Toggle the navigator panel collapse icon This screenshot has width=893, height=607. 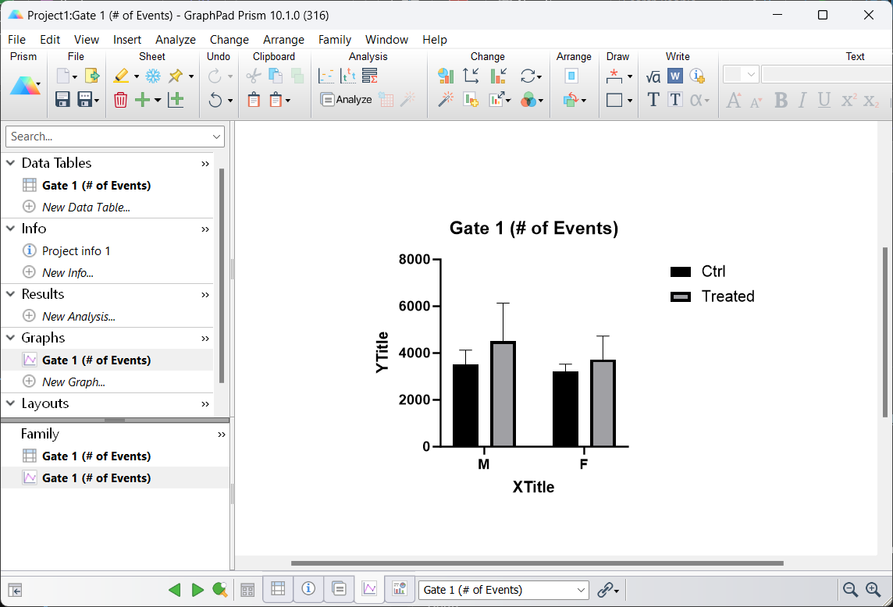pyautogui.click(x=14, y=590)
